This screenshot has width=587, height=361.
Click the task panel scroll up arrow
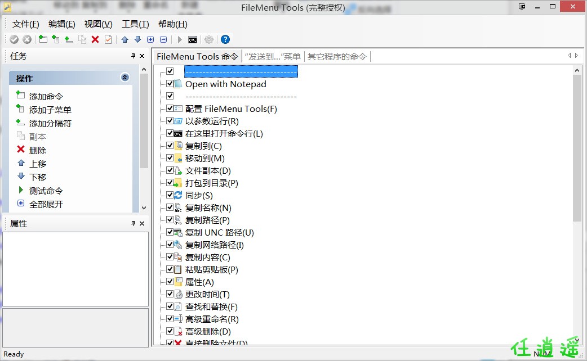[x=144, y=70]
